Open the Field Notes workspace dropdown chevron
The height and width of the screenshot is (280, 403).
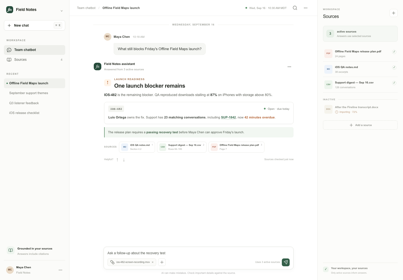point(62,11)
